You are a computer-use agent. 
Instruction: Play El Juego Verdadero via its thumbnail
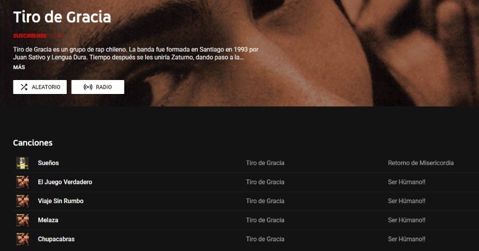pos(22,182)
